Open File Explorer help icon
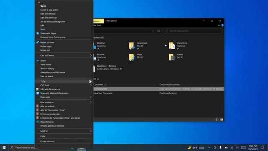 [222, 25]
